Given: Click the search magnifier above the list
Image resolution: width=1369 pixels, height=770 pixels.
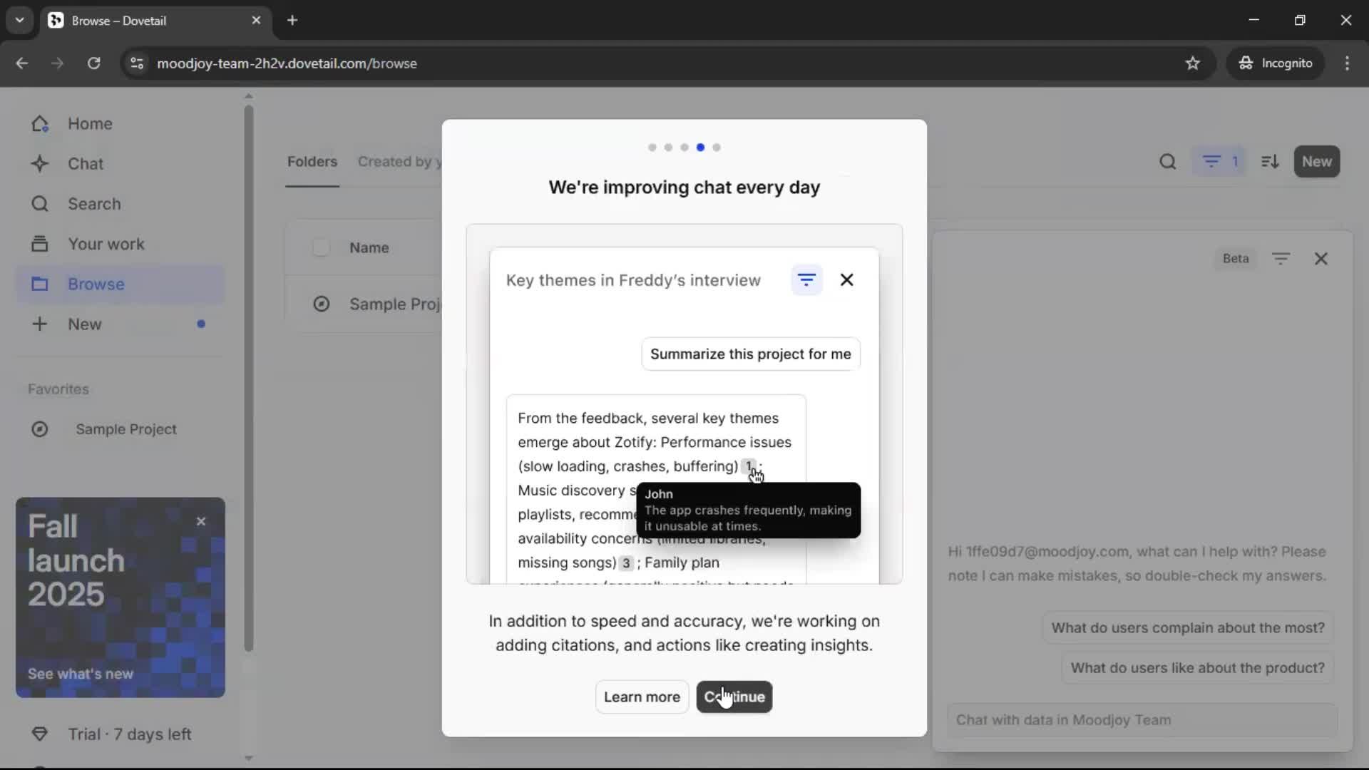Looking at the screenshot, I should 1167,162.
